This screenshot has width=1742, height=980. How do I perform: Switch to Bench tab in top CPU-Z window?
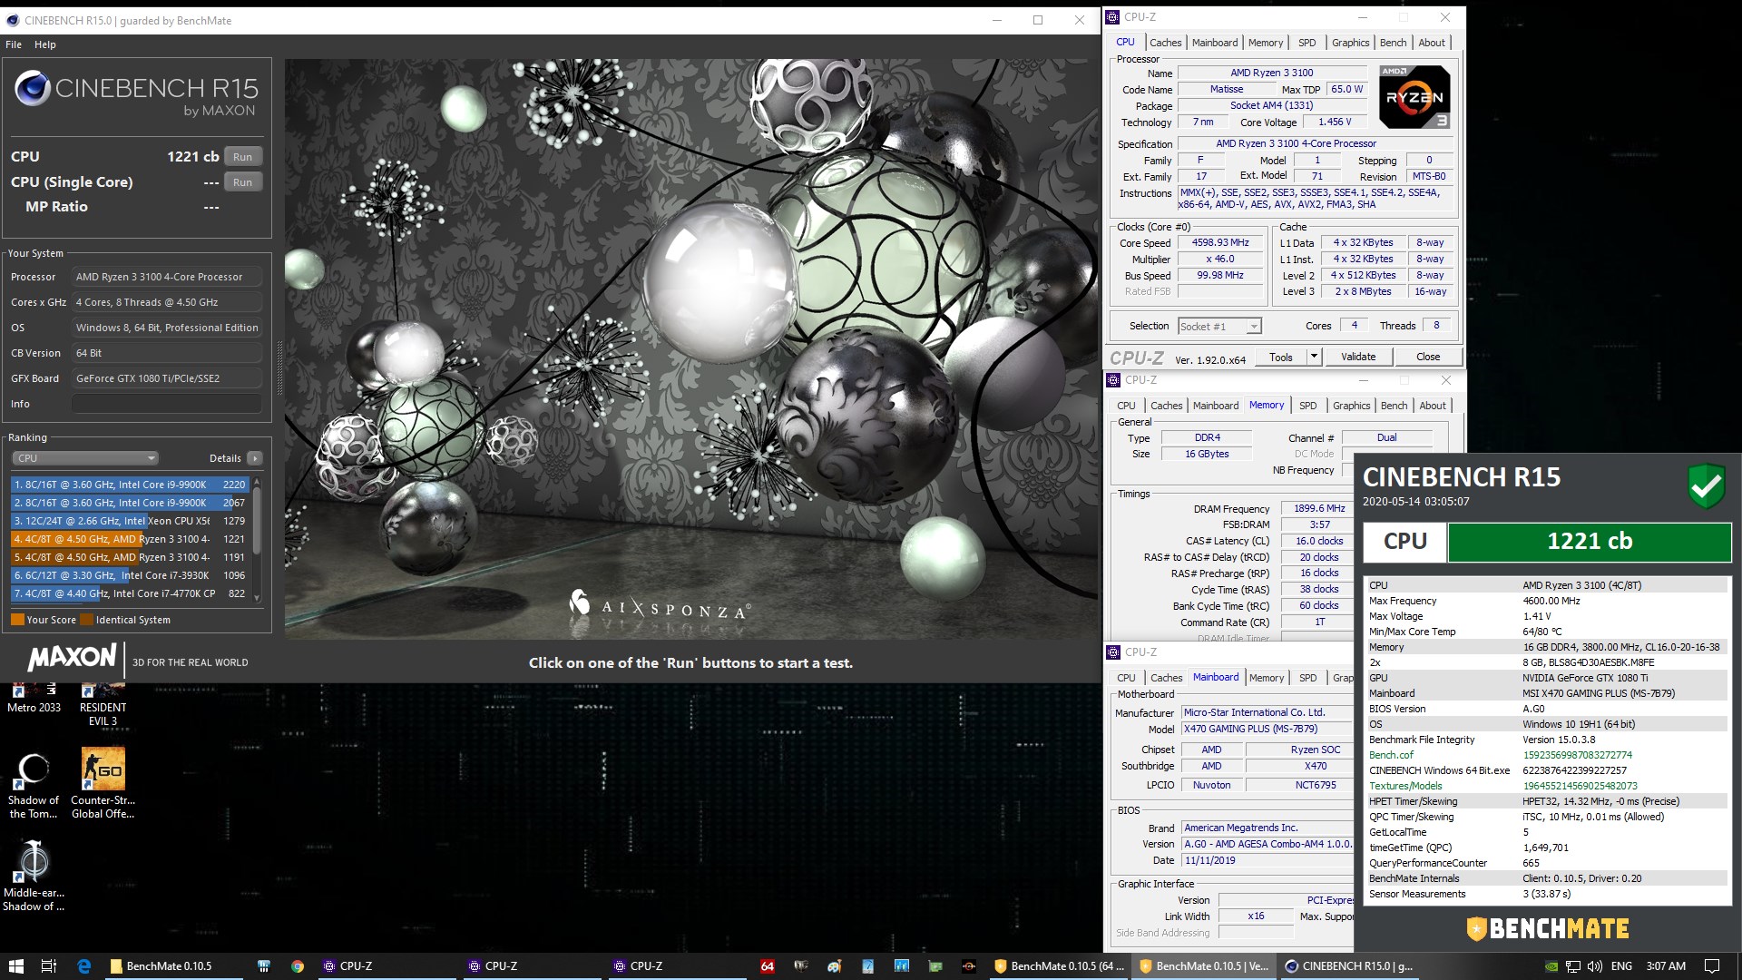tap(1393, 43)
